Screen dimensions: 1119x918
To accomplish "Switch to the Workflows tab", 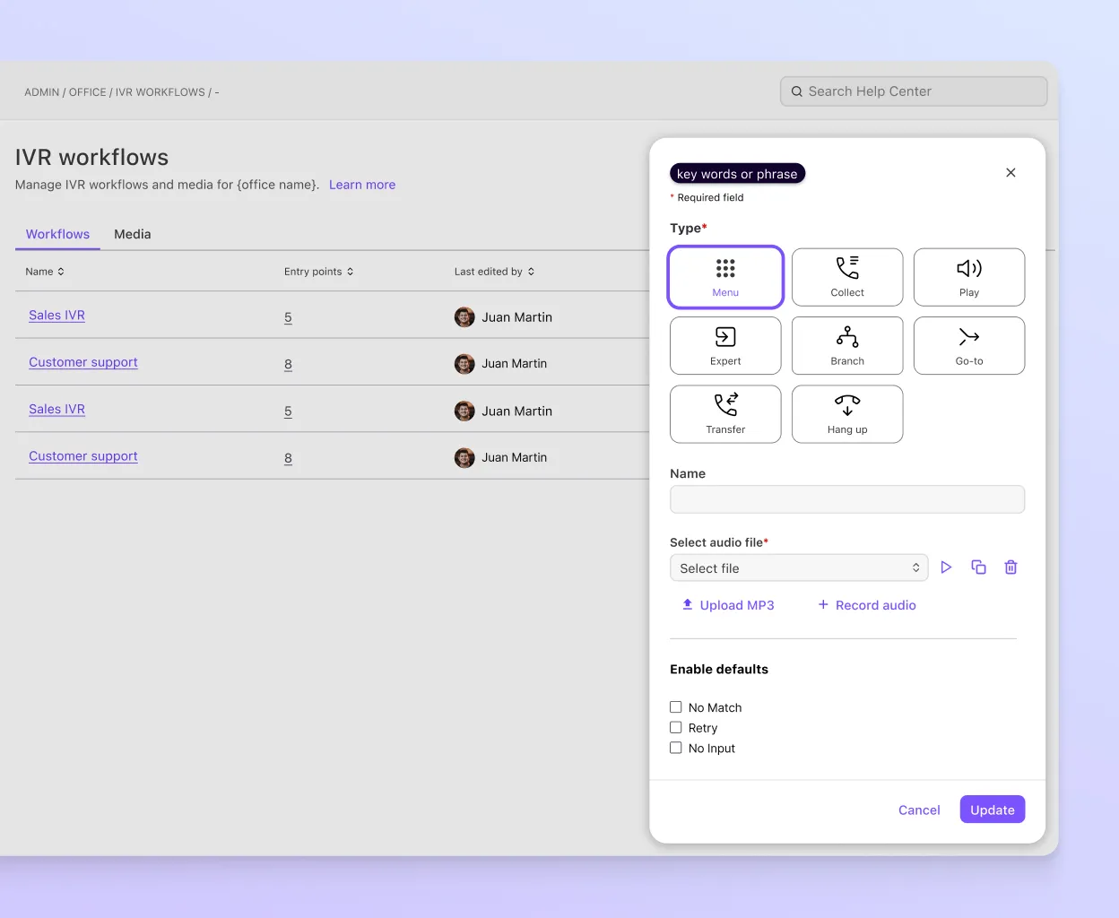I will [x=57, y=234].
